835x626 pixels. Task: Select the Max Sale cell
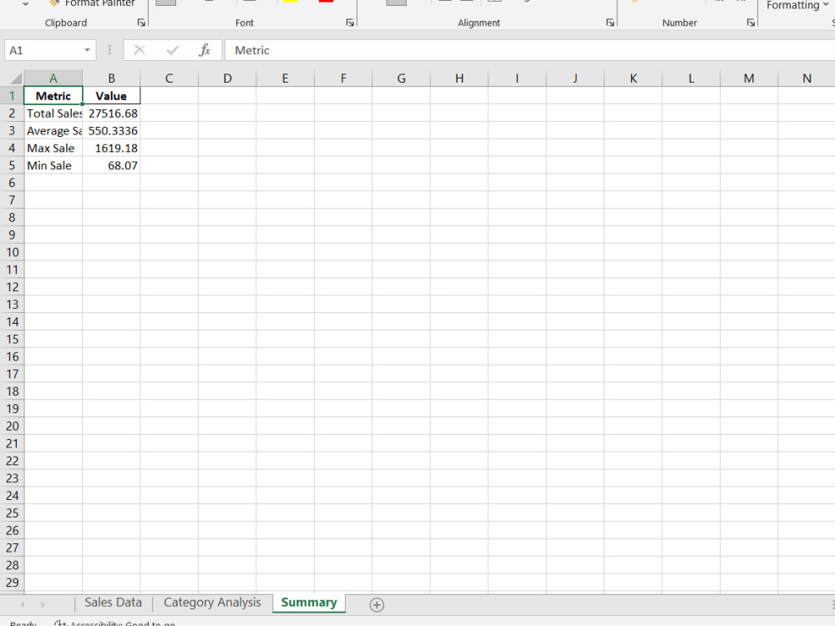click(53, 148)
